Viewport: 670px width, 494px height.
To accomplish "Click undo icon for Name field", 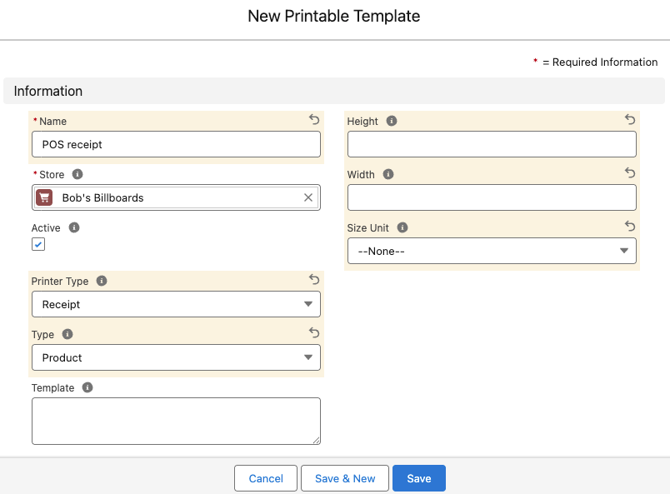I will [314, 120].
